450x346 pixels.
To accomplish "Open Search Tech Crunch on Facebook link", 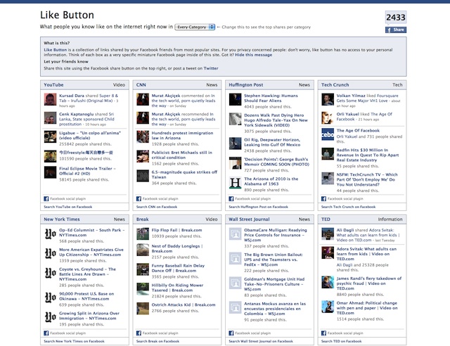I will pos(348,207).
